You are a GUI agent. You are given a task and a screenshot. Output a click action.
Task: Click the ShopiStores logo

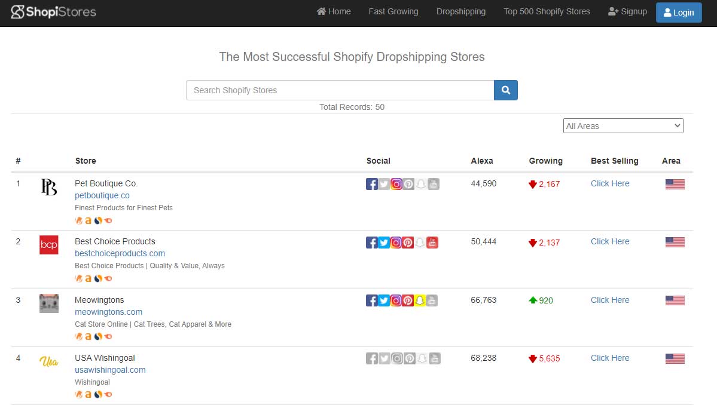(54, 12)
